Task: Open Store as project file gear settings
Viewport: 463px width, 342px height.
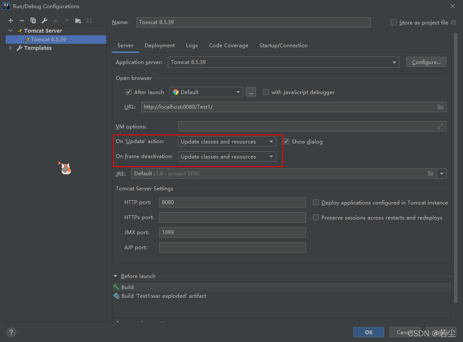Action: click(x=454, y=22)
